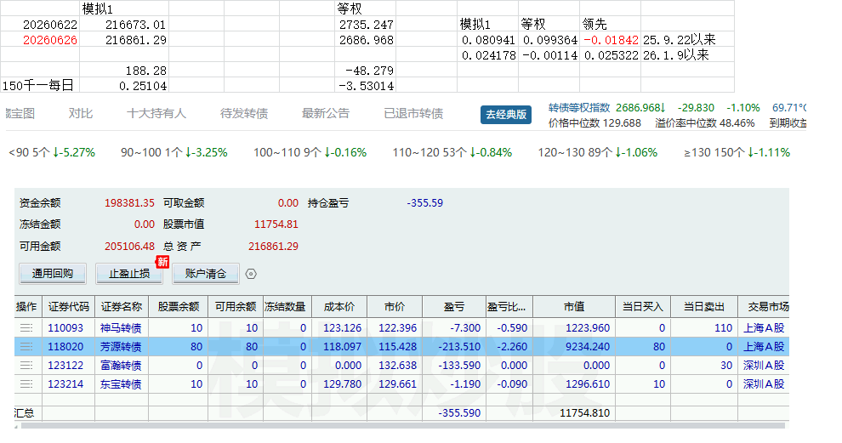This screenshot has width=842, height=443.
Task: Open the 已退市转债 tab
Action: [413, 113]
